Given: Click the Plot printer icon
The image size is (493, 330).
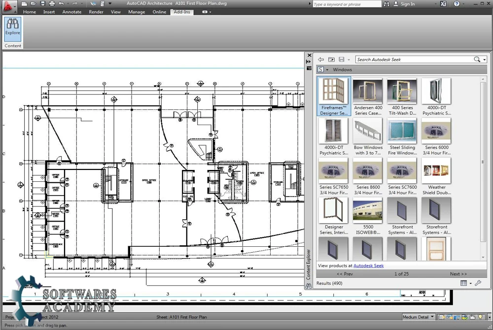Looking at the screenshot, I should tap(52, 4).
